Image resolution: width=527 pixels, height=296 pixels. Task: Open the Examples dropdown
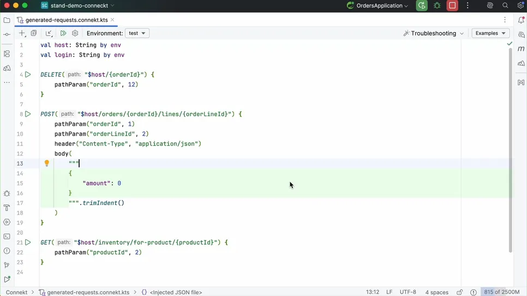coord(490,33)
